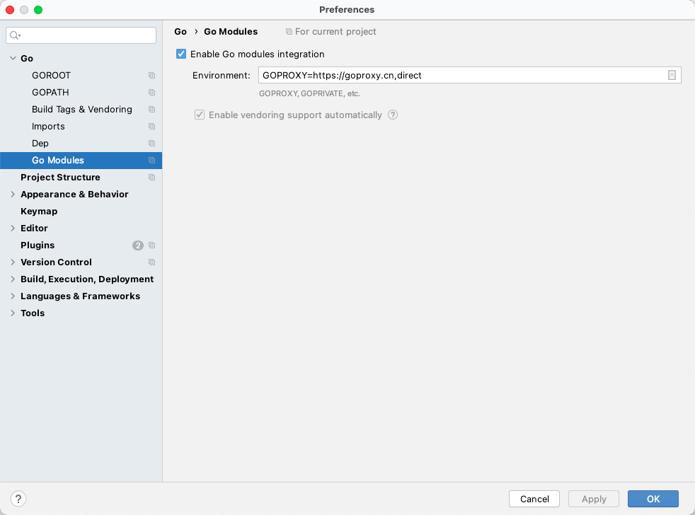Click the Apply button
Viewport: 695px width, 515px height.
(594, 499)
